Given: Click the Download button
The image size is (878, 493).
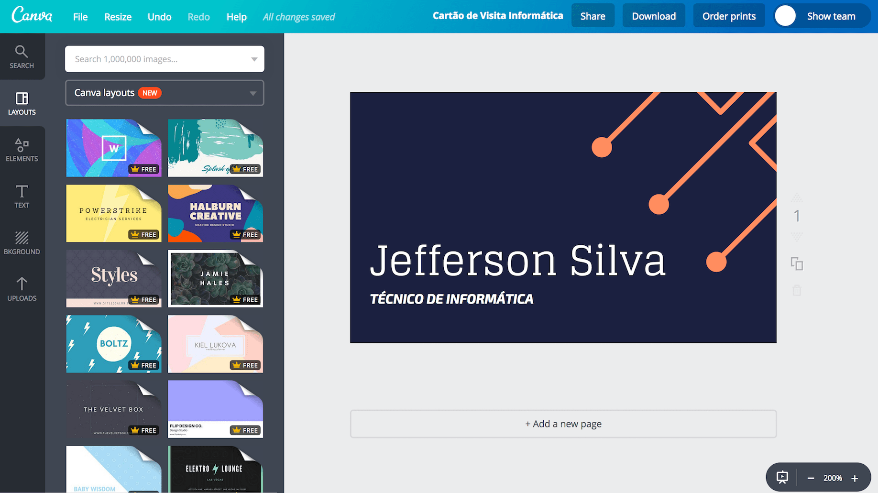Looking at the screenshot, I should point(654,16).
